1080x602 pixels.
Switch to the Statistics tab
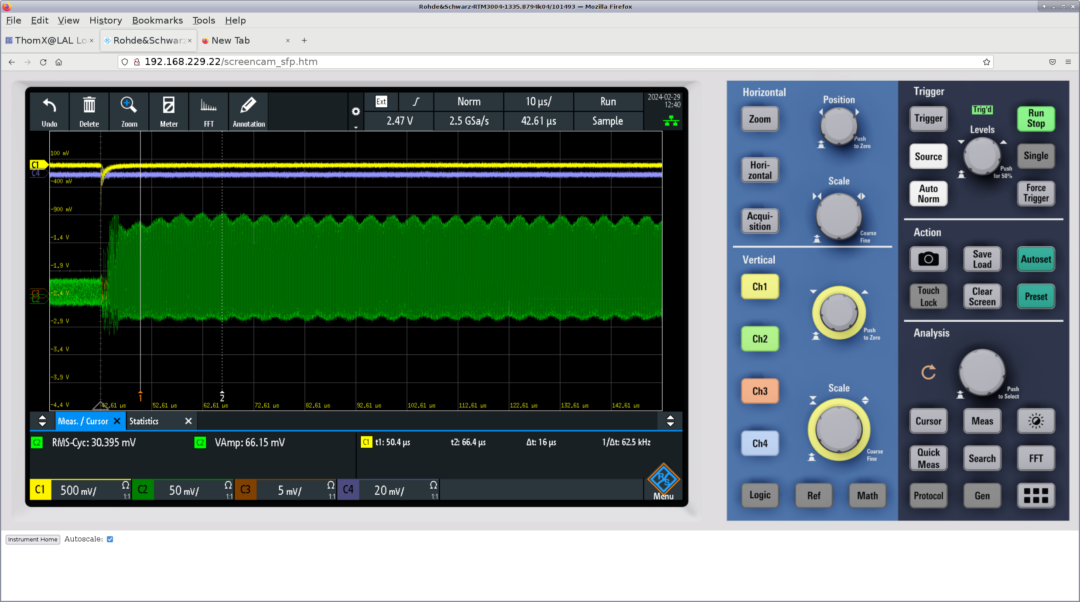click(x=144, y=421)
